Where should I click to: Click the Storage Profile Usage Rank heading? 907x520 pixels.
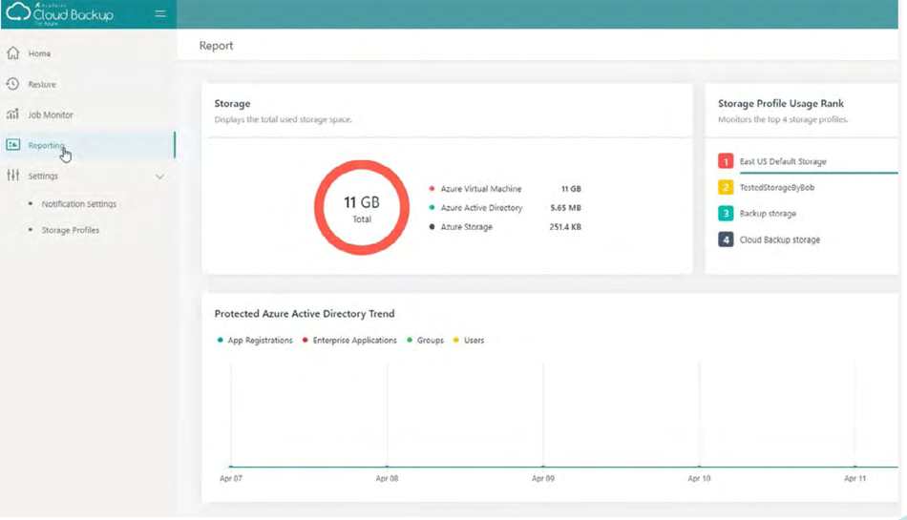pyautogui.click(x=780, y=103)
